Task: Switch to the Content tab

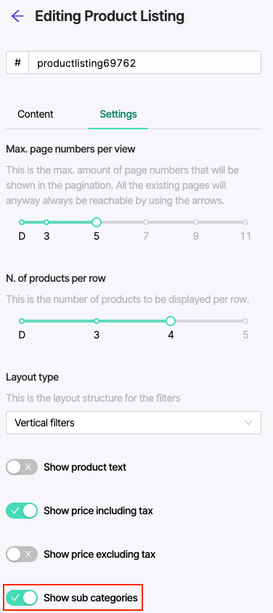Action: [x=36, y=114]
